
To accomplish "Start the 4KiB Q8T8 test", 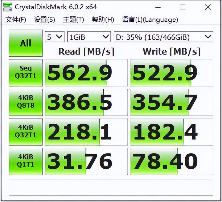I will point(26,102).
